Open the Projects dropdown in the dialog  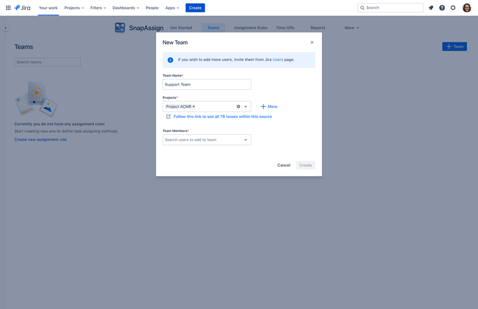(246, 107)
